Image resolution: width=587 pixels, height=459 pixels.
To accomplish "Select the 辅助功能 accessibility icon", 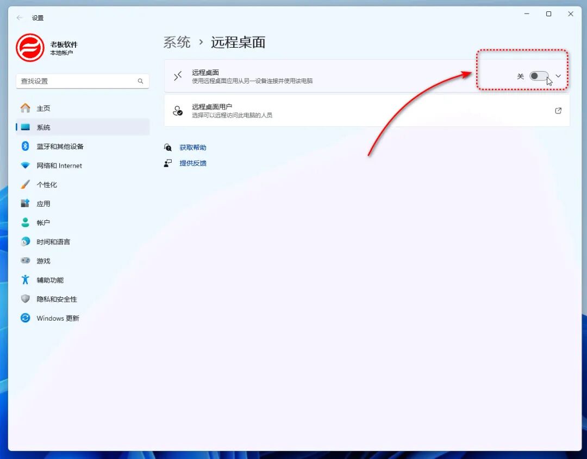I will pos(26,280).
